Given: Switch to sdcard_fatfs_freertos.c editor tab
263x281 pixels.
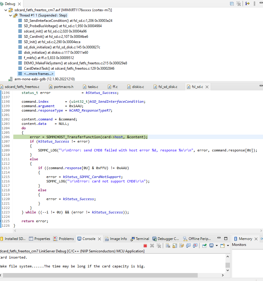Looking at the screenshot, I should click(x=22, y=87).
